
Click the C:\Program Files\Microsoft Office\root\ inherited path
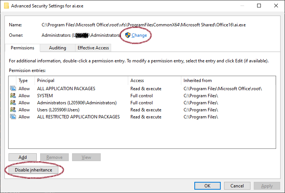click(x=223, y=89)
